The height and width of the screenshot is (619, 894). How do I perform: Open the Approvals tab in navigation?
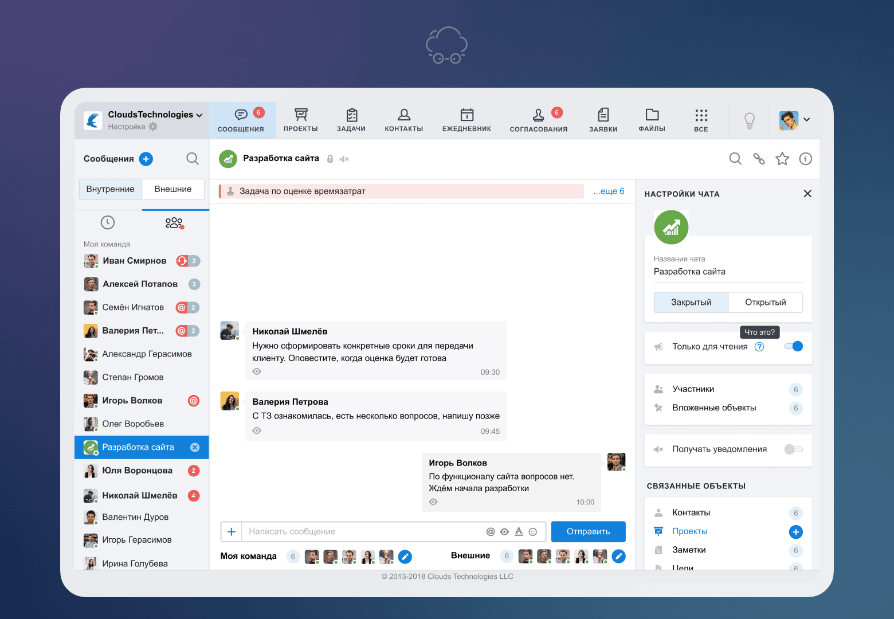539,120
